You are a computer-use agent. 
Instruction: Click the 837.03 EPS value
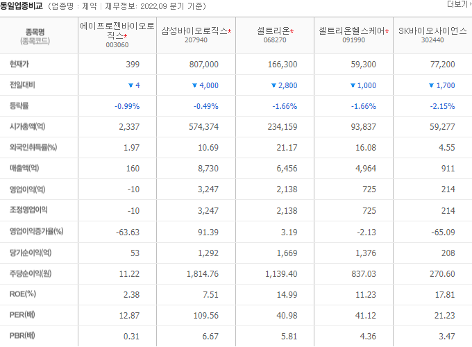364,274
